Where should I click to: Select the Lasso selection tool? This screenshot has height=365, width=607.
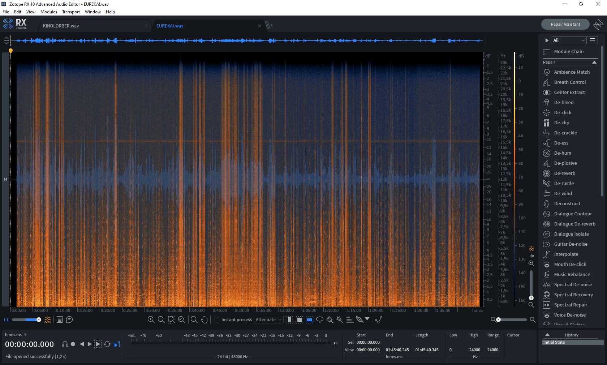click(x=320, y=320)
